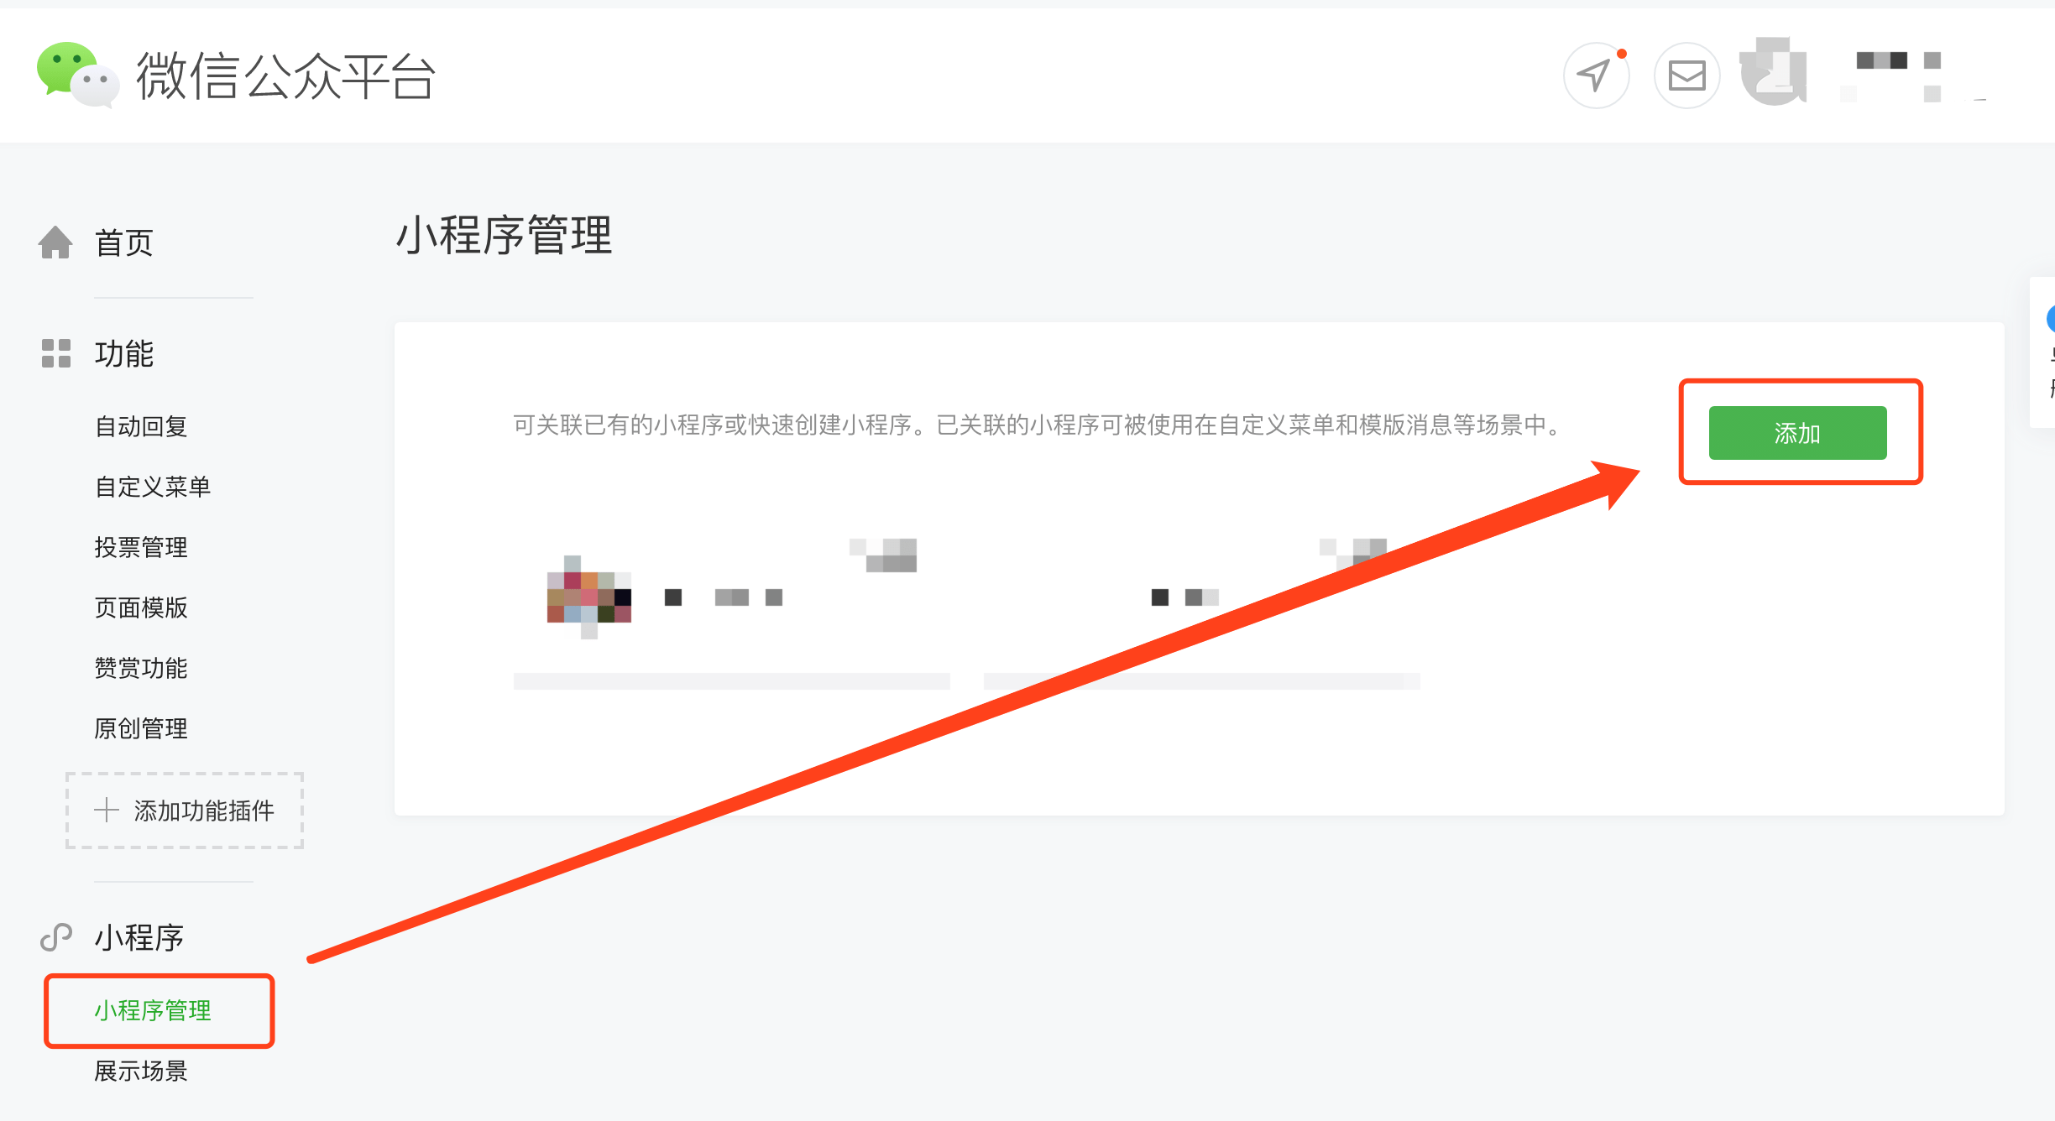Click the linked mini program thumbnail
This screenshot has height=1121, width=2055.
coord(588,597)
